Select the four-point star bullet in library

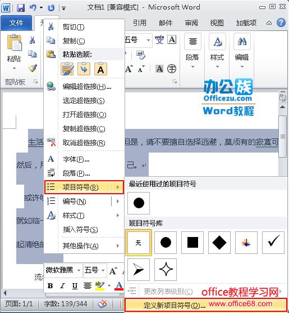coord(166,270)
